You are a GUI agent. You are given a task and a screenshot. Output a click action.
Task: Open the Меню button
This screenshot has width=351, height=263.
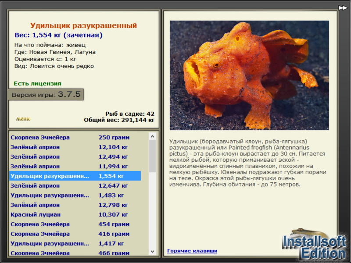(x=23, y=119)
